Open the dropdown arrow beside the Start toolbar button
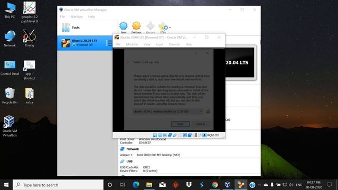The image size is (338, 190). click(x=170, y=27)
